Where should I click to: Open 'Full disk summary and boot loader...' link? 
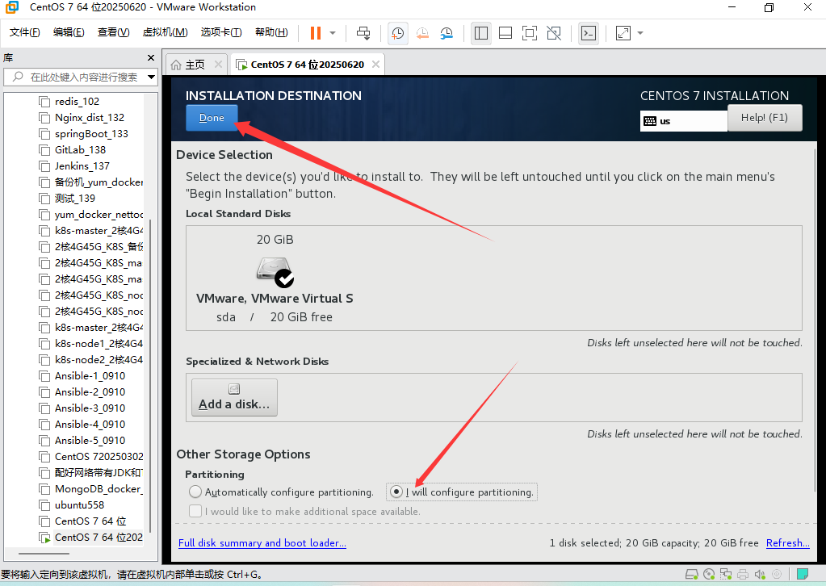click(x=262, y=542)
